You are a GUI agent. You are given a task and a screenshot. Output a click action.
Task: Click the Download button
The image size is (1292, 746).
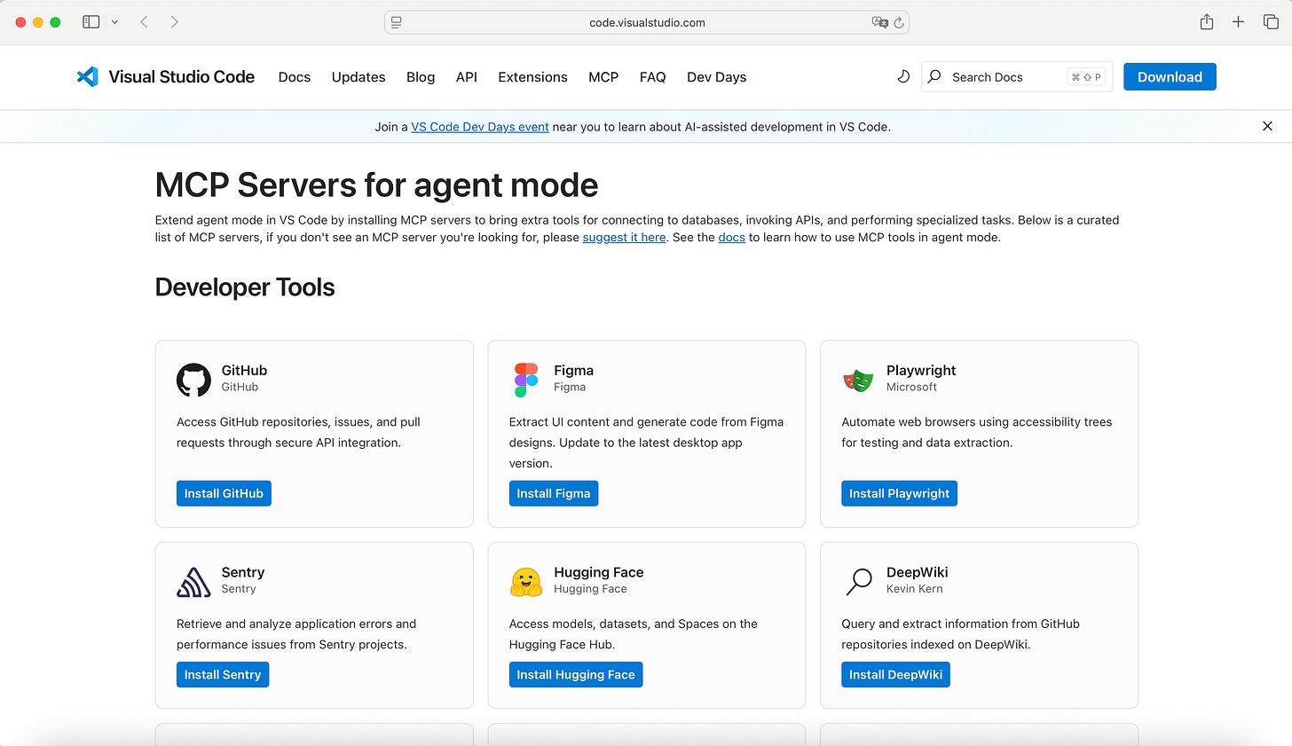[1170, 77]
